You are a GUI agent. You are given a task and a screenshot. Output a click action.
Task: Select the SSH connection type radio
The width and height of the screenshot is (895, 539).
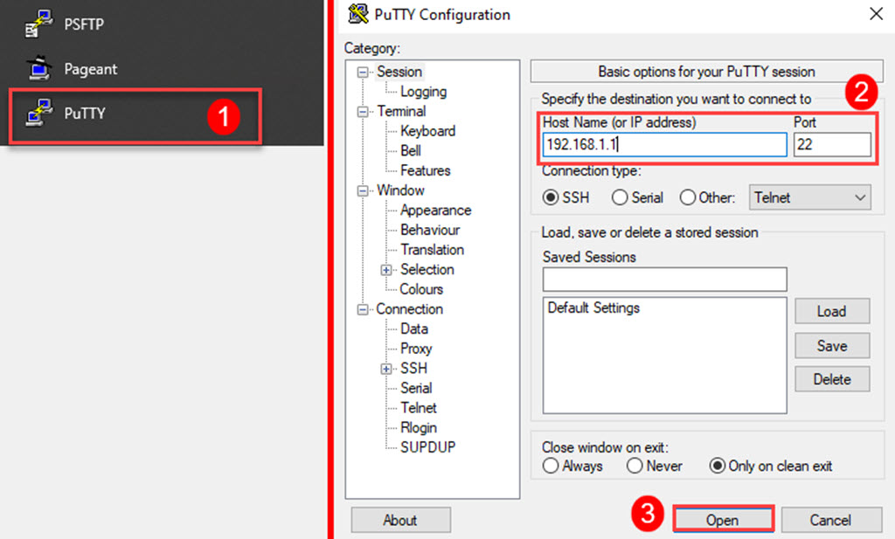point(551,197)
